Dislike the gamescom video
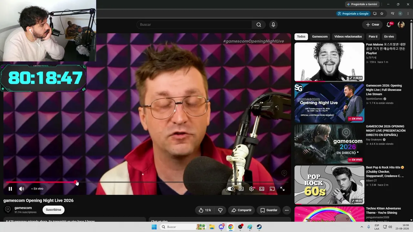The width and height of the screenshot is (413, 232). (220, 210)
